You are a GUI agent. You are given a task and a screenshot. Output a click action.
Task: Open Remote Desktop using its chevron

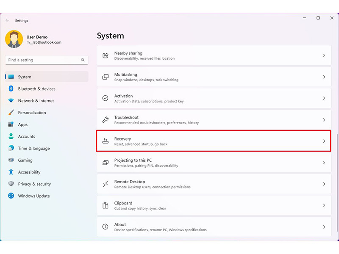[x=324, y=184]
